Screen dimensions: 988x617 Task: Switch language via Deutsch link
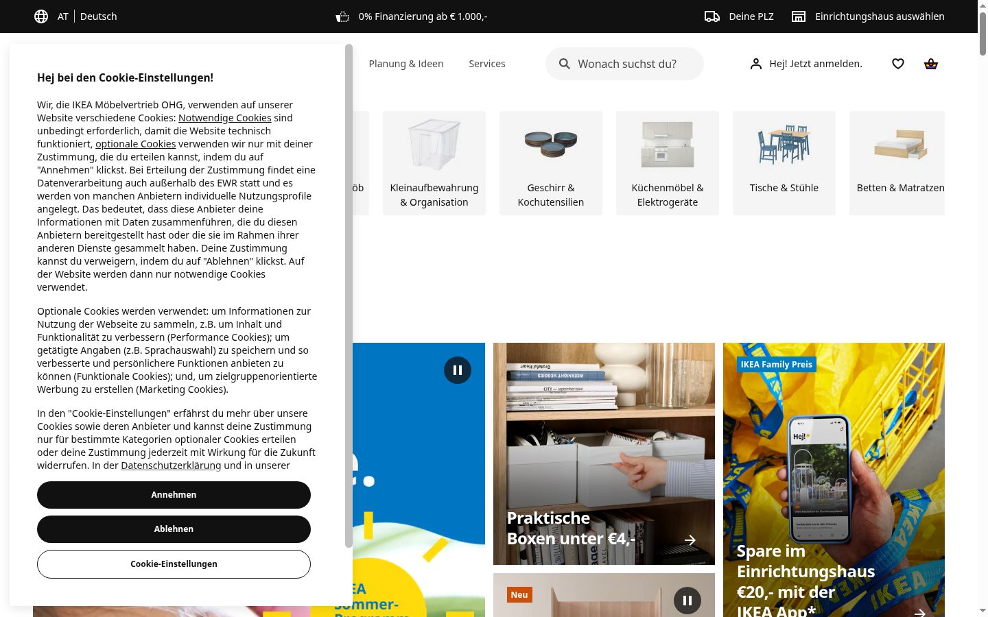pyautogui.click(x=98, y=16)
